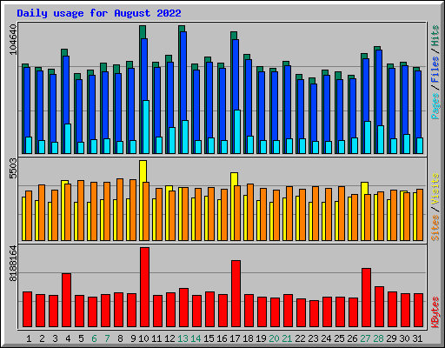This screenshot has width=445, height=348.
Task: Click the blue Files bar for day 1
Action: 27,102
